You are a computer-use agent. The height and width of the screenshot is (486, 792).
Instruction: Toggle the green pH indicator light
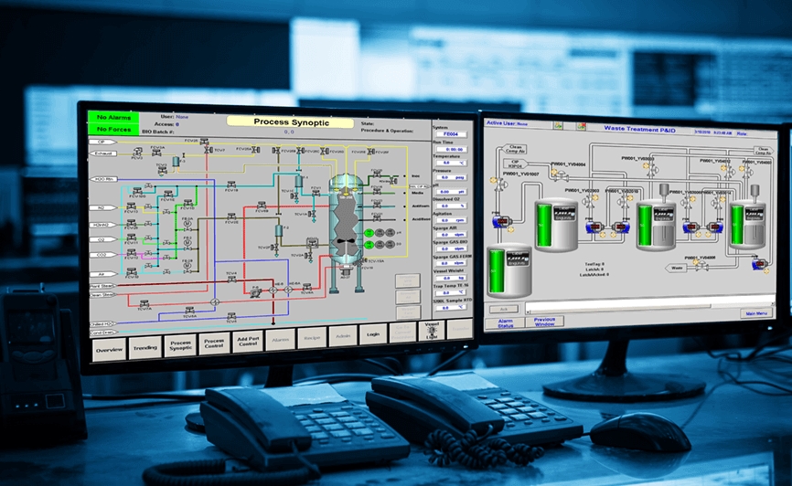coord(369,234)
